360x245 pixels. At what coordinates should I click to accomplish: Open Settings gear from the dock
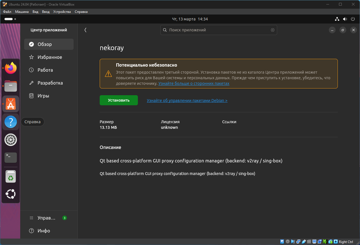coord(11,140)
